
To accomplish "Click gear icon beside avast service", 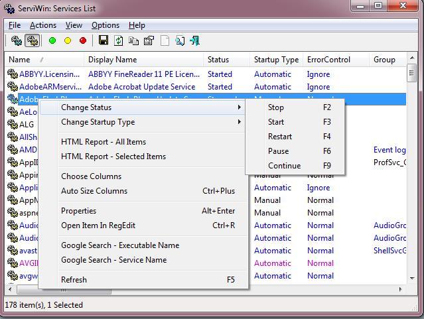I will click(x=13, y=250).
